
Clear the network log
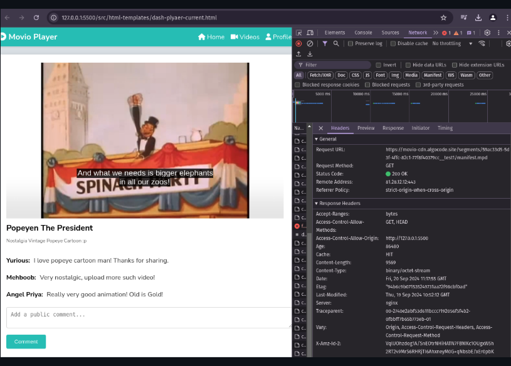[x=310, y=44]
